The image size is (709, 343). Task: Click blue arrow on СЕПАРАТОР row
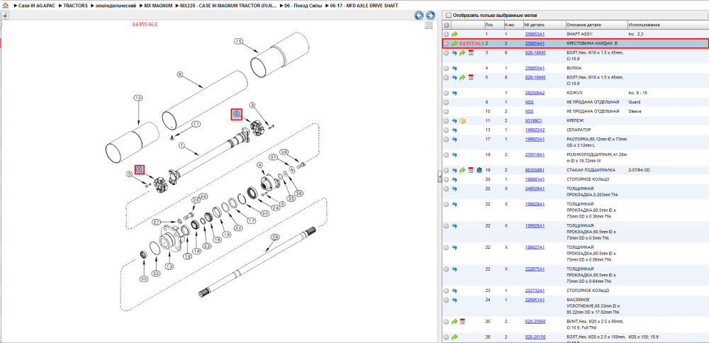(x=455, y=130)
